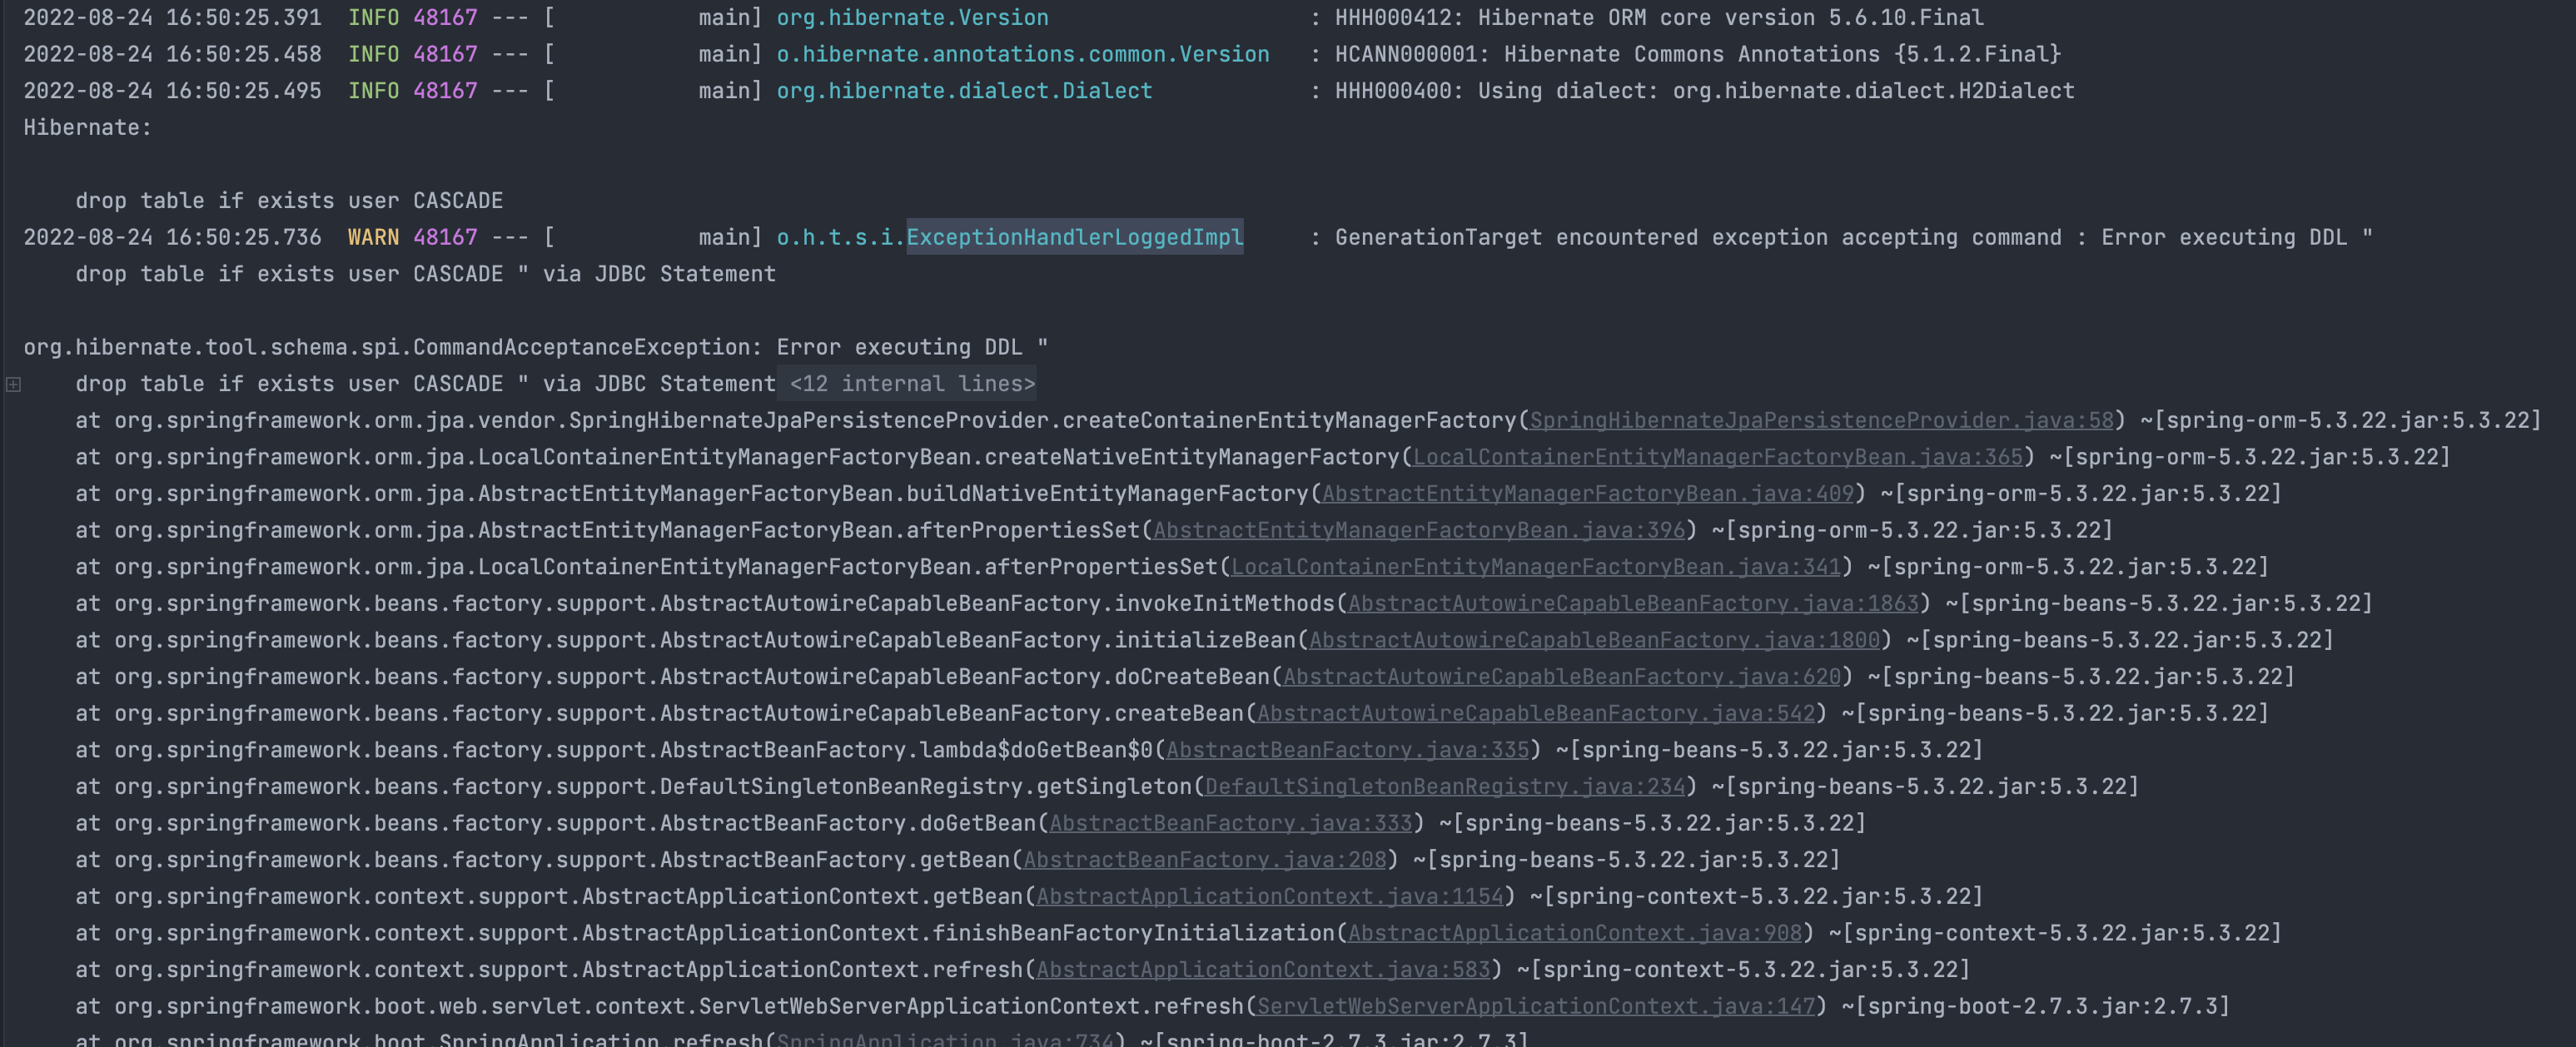Jump to AbstractAutowireCapableBeanFactory.java:1800
This screenshot has height=1047, width=2576.
[x=1594, y=640]
